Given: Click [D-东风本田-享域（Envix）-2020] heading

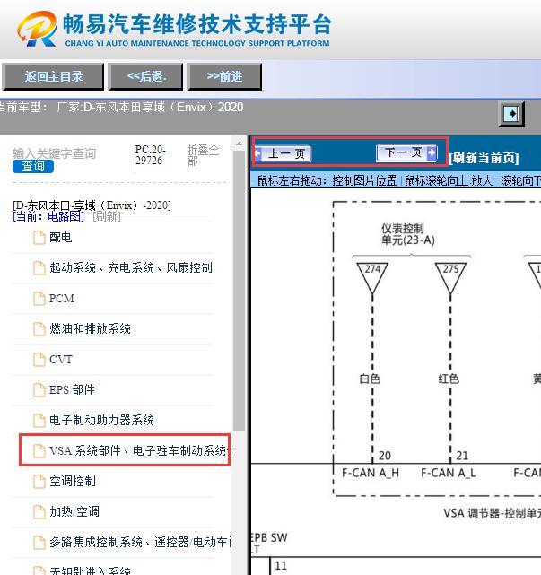Looking at the screenshot, I should [x=92, y=205].
